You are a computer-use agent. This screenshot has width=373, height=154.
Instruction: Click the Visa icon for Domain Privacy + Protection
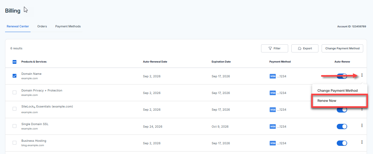(273, 93)
